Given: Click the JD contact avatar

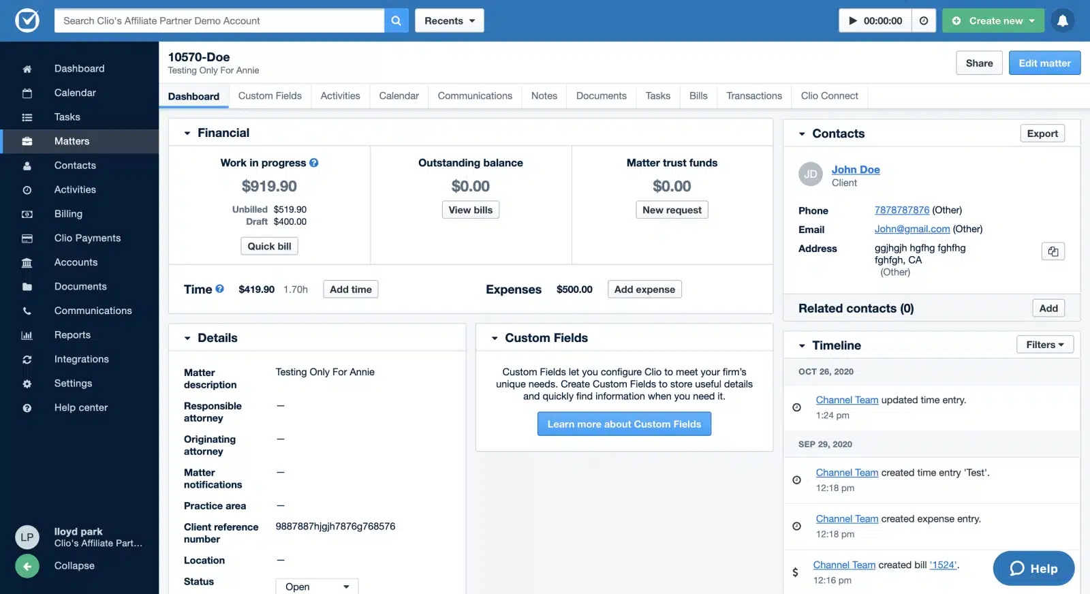Looking at the screenshot, I should pos(811,174).
